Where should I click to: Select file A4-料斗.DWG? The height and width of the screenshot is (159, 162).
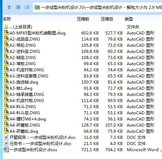point(23,107)
